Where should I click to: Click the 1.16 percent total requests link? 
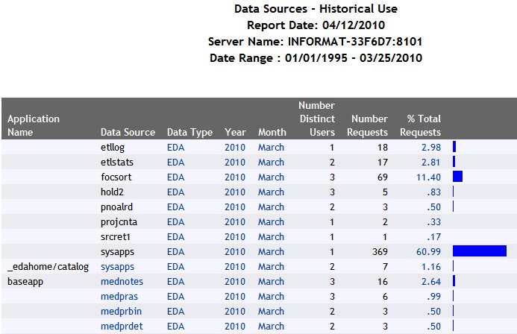(431, 267)
